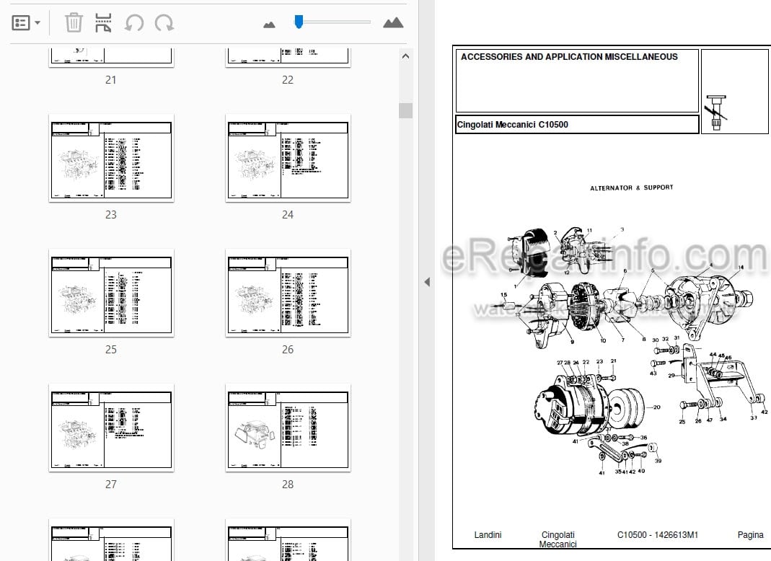Go to page 25 thumbnail
This screenshot has height=561, width=771.
pyautogui.click(x=111, y=293)
